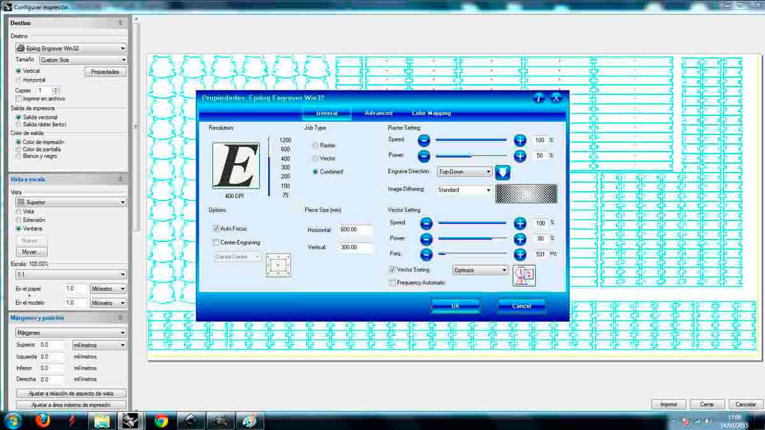Open the Márgenes dropdown
This screenshot has height=430, width=765.
coord(71,333)
